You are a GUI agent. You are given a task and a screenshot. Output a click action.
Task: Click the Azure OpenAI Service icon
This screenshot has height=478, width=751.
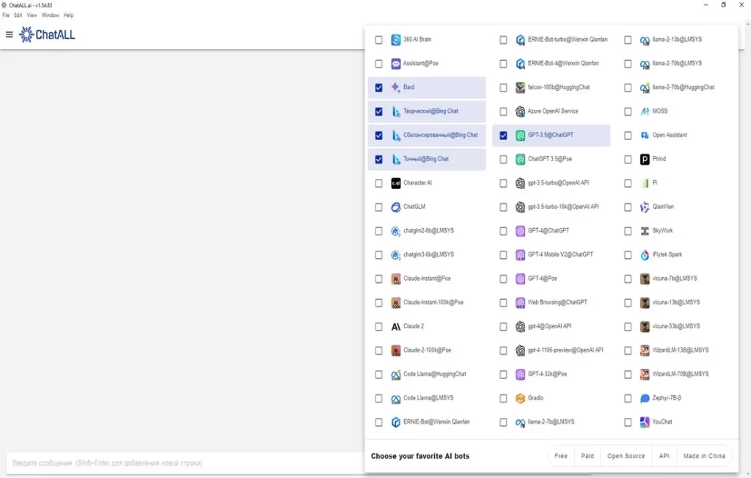520,111
